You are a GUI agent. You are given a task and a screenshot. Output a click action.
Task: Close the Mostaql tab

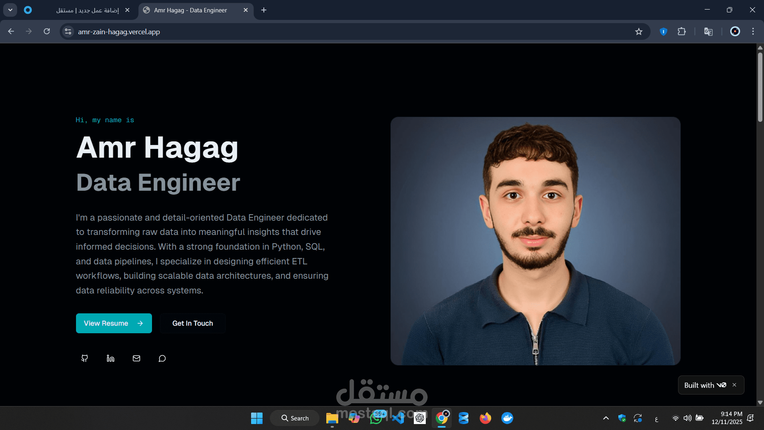click(x=127, y=10)
